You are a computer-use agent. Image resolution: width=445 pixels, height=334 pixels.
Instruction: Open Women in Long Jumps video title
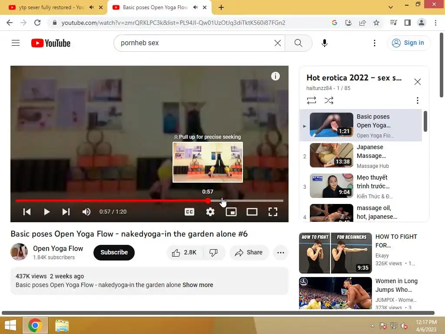[x=396, y=285]
